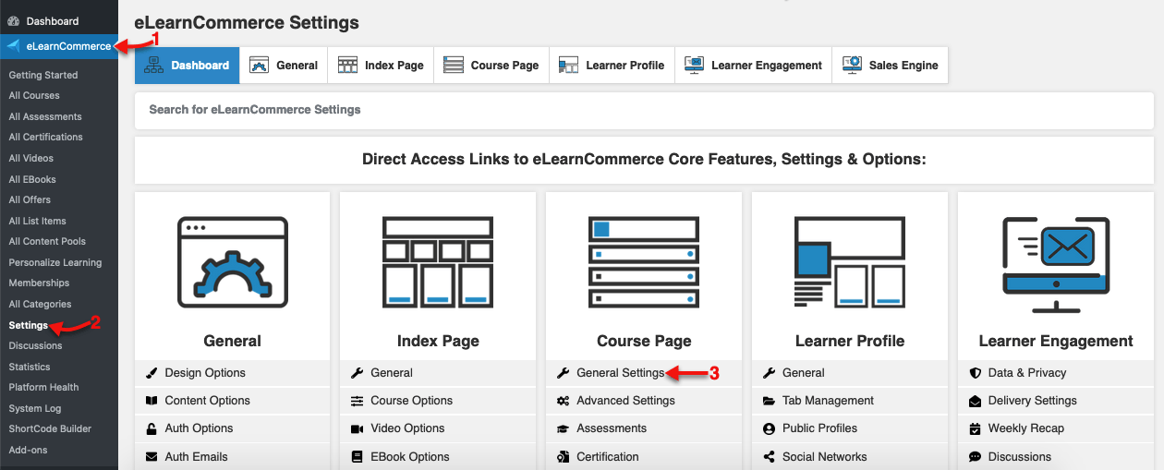This screenshot has height=470, width=1164.
Task: Open System Log in the sidebar
Action: pos(35,408)
